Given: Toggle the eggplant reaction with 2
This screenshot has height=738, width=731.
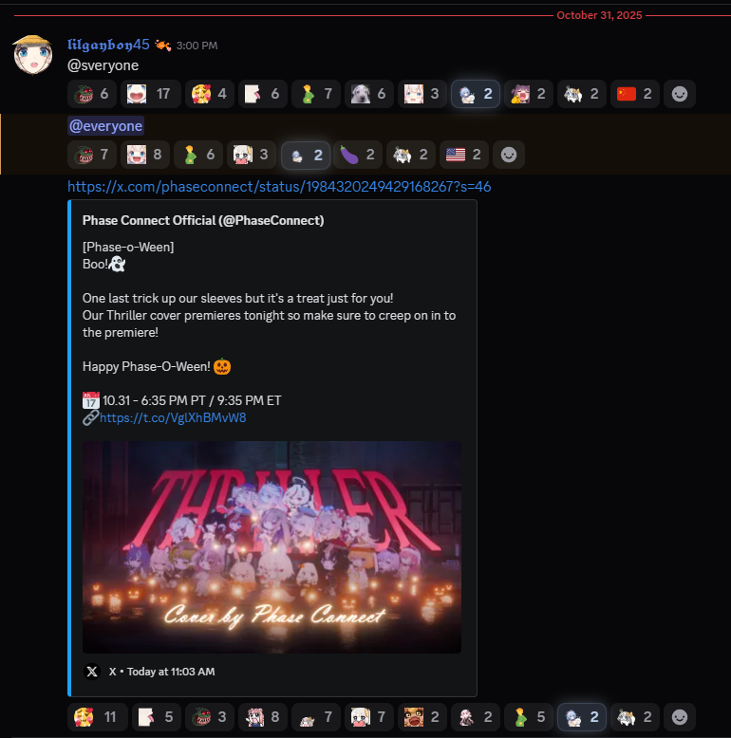Looking at the screenshot, I should click(x=358, y=155).
